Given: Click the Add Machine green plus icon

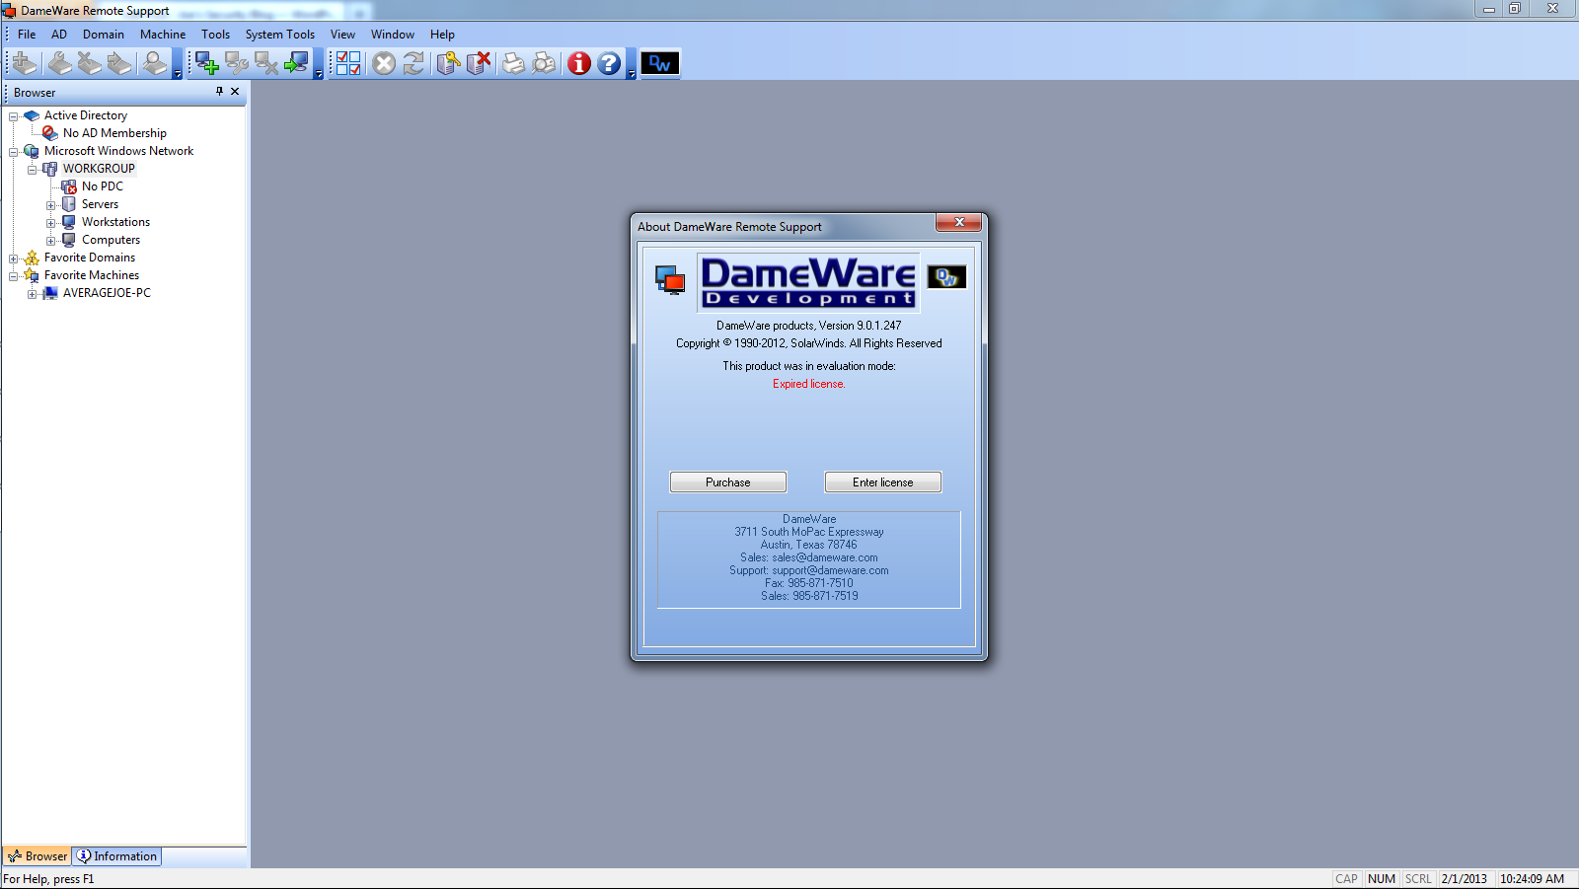Looking at the screenshot, I should point(207,64).
